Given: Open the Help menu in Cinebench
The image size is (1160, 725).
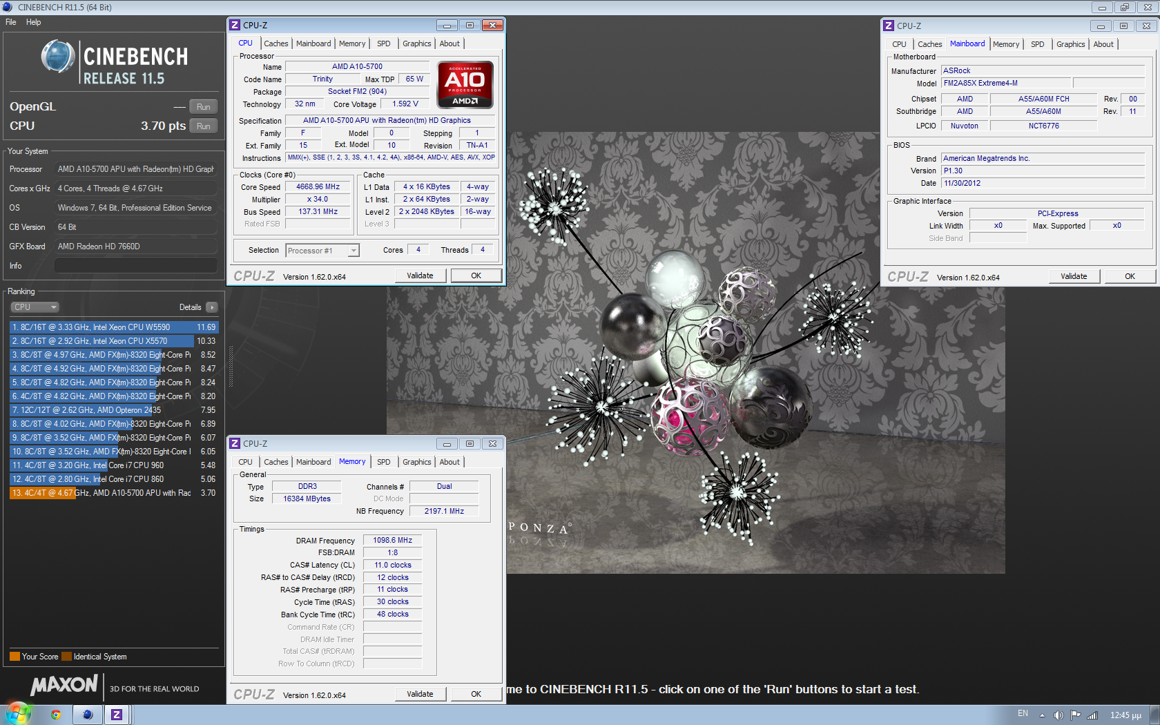Looking at the screenshot, I should (x=34, y=22).
